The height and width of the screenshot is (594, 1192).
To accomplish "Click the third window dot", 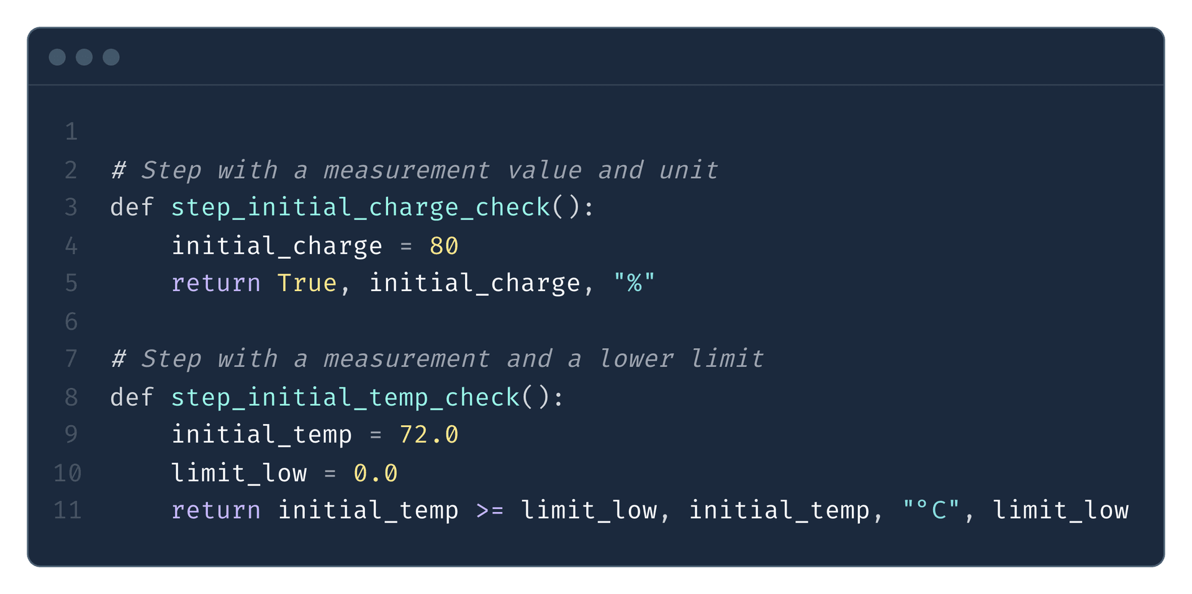I will 111,57.
